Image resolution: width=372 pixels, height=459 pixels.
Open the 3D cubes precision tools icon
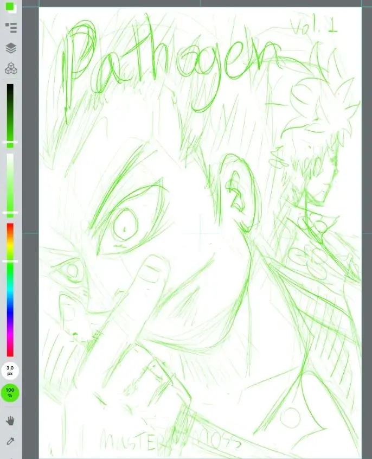point(11,68)
